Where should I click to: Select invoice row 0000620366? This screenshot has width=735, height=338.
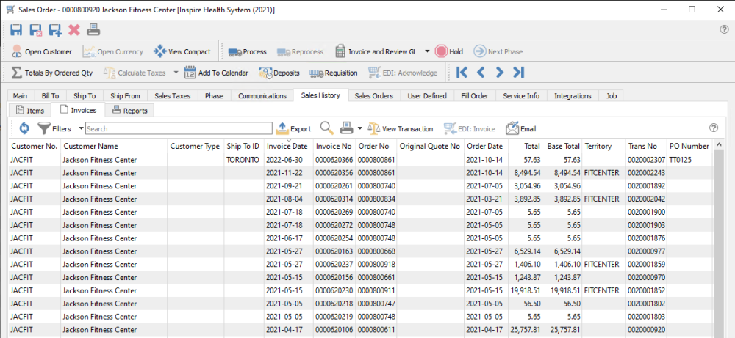click(x=334, y=159)
